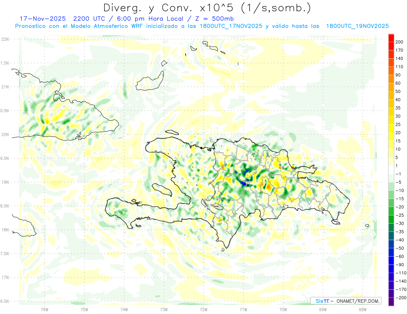The width and height of the screenshot is (407, 314).
Task: Click the legend segment between 170 and 200
Action: coord(391,46)
